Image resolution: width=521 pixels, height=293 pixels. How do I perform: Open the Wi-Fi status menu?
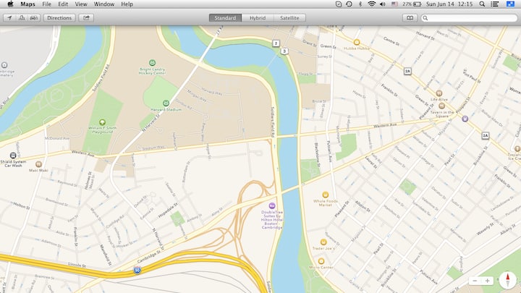tap(372, 4)
